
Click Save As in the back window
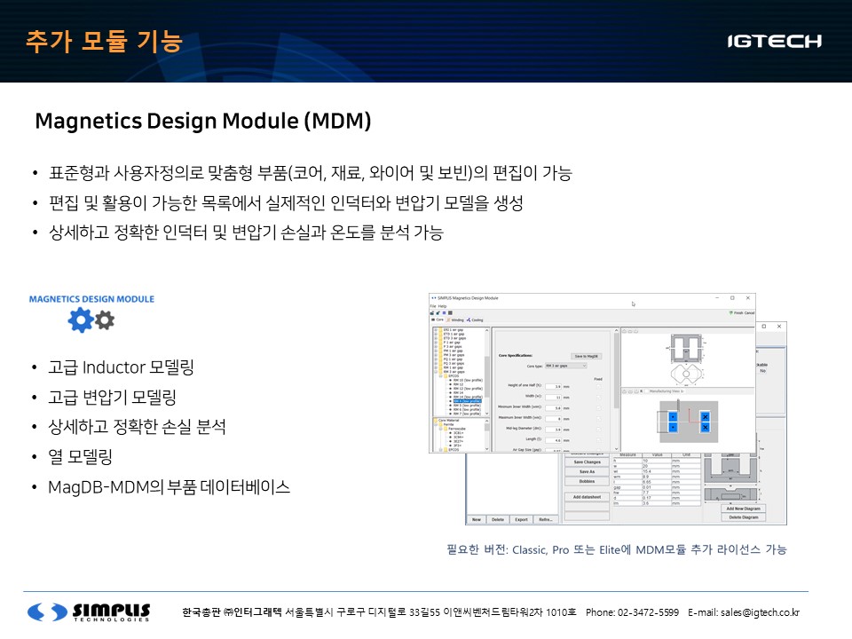(587, 471)
